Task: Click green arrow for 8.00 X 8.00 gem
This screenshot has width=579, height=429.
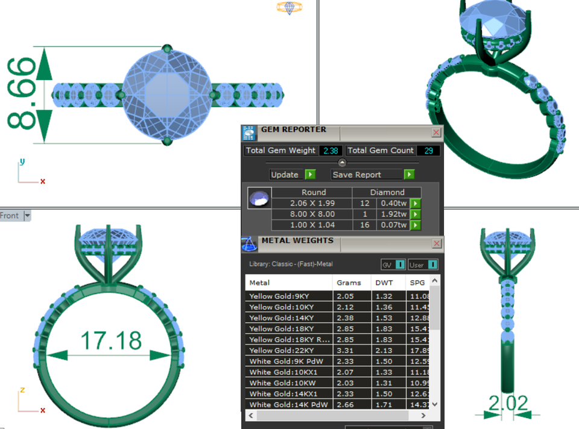Action: pyautogui.click(x=416, y=214)
